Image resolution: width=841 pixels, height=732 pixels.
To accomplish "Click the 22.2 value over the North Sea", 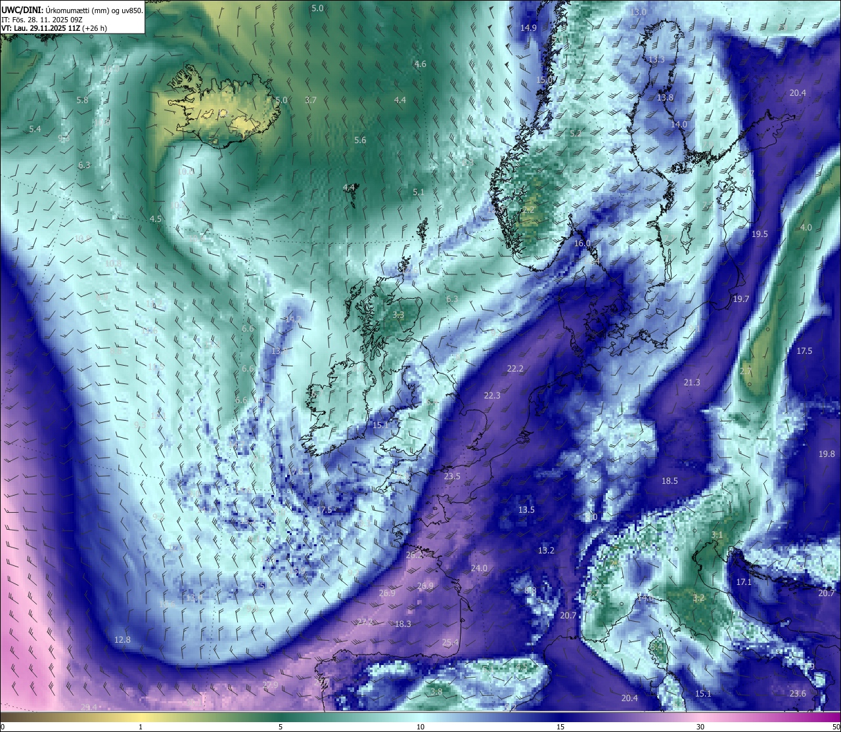I will (515, 369).
